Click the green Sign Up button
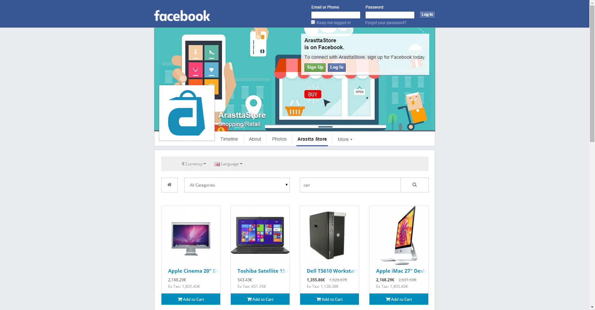Screen dimensions: 595x310 coord(315,67)
